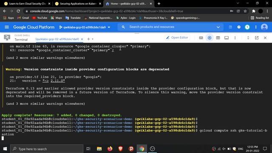
Task: Click the Type here to search box
Action: [47, 149]
